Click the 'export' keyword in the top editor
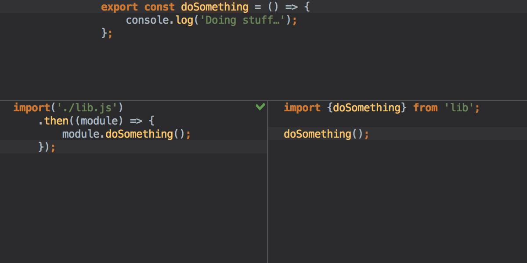 119,7
